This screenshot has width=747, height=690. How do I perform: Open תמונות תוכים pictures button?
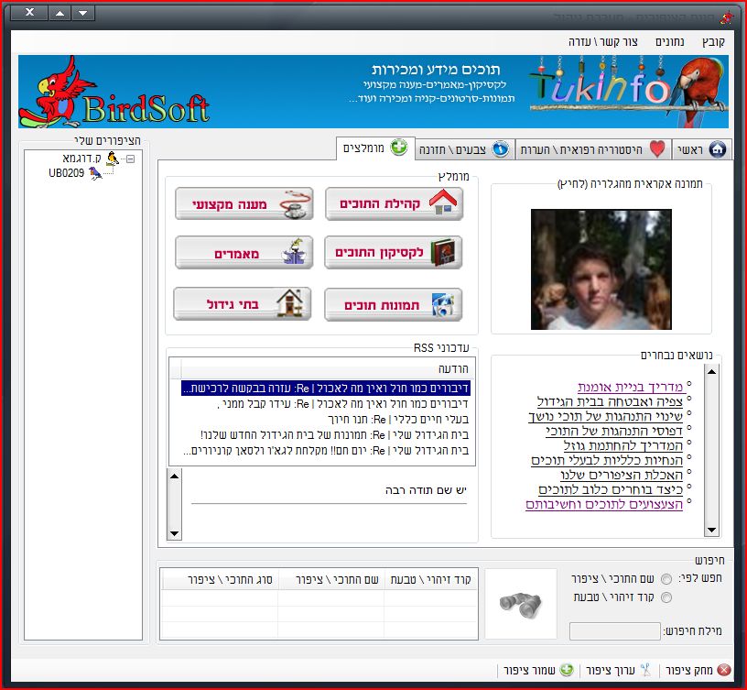click(394, 304)
